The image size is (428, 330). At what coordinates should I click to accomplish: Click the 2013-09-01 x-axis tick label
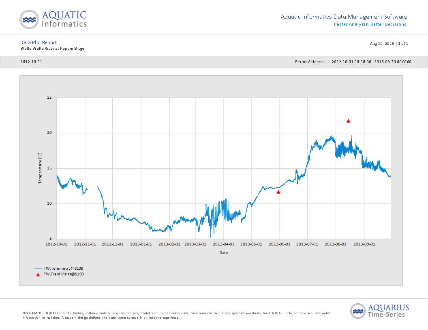[x=364, y=244]
